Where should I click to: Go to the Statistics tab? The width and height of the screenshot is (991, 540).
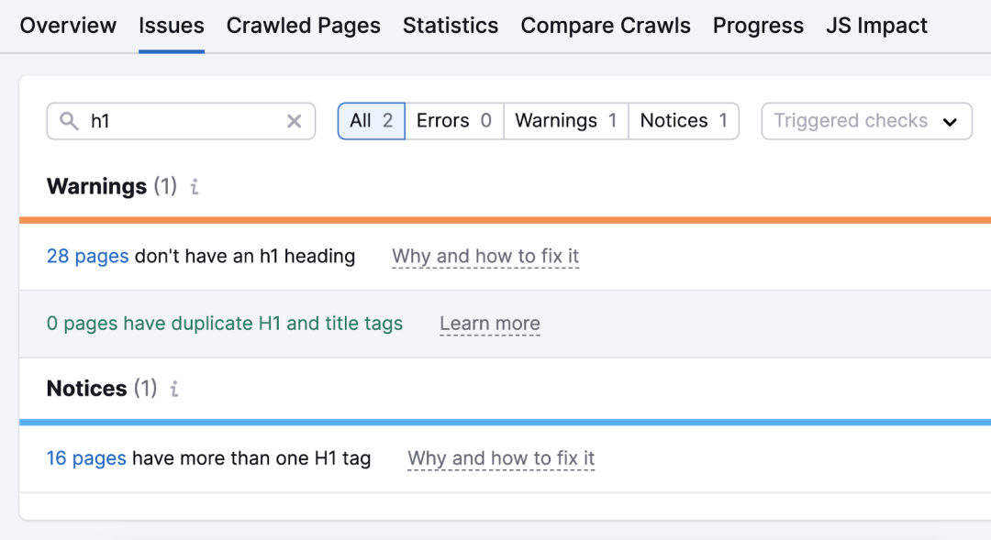pyautogui.click(x=451, y=26)
